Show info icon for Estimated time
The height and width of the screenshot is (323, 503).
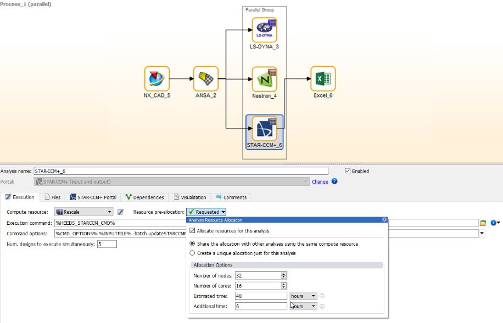click(322, 296)
